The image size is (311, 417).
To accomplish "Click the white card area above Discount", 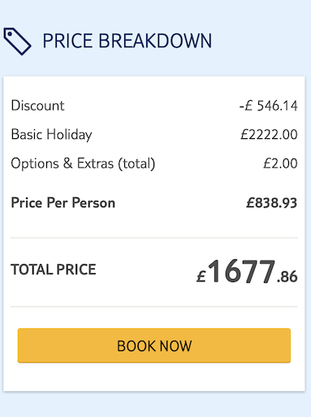I will pos(154,87).
